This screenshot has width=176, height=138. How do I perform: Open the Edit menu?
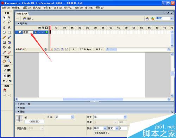[16, 8]
